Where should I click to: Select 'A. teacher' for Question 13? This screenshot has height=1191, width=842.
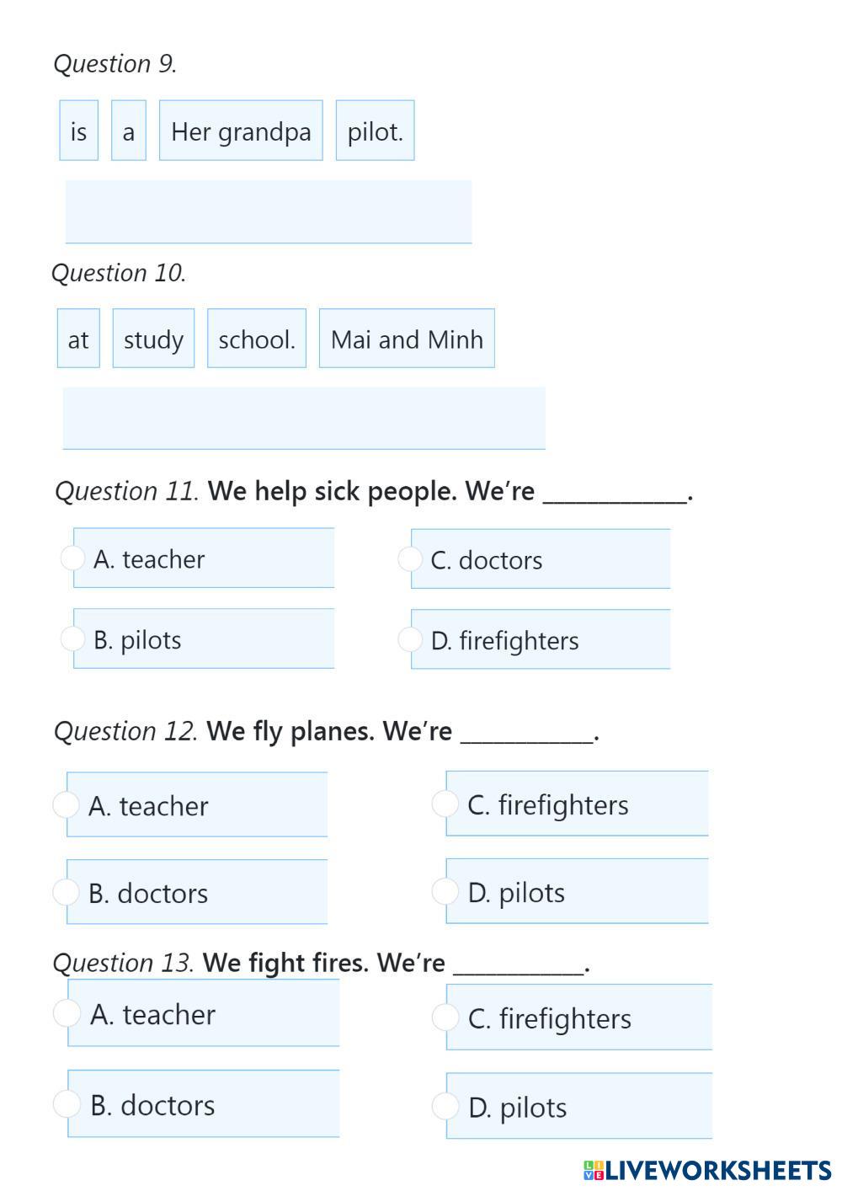coord(67,1012)
